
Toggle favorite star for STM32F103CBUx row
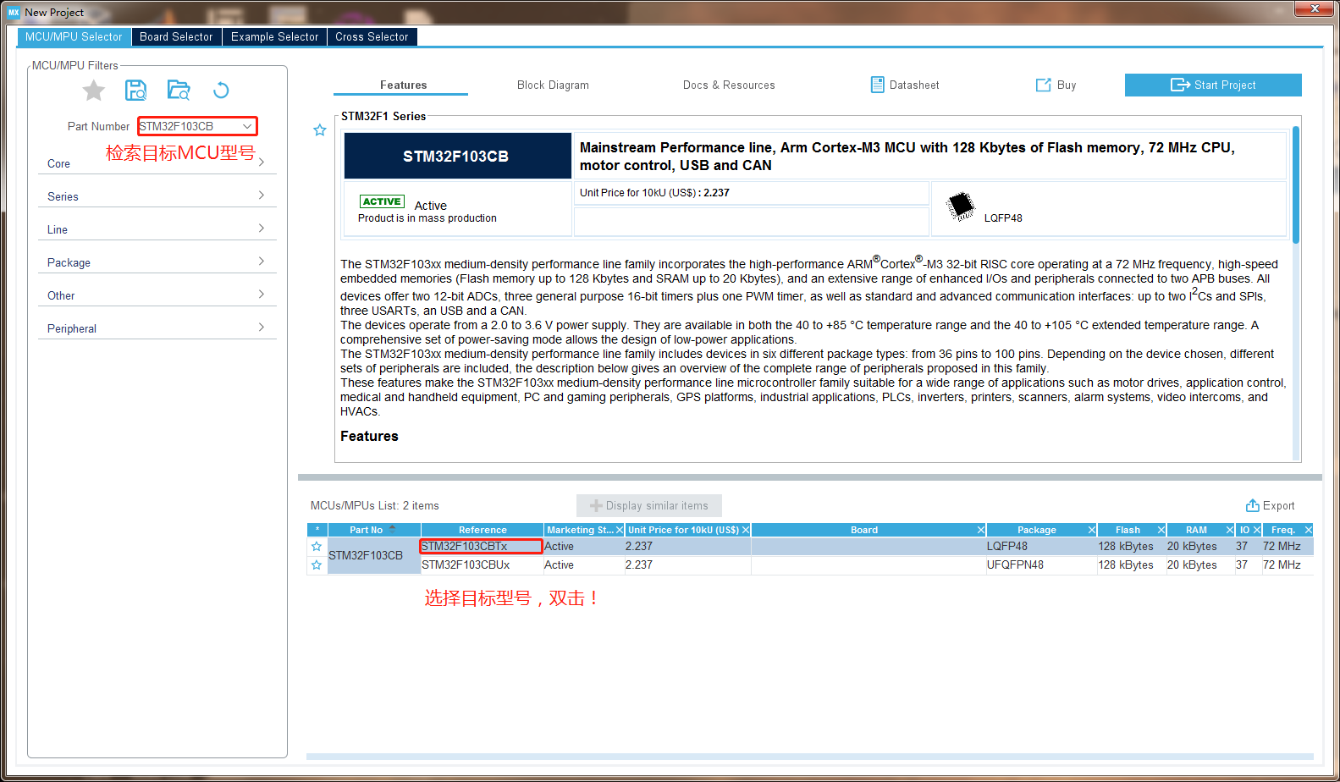click(x=317, y=565)
